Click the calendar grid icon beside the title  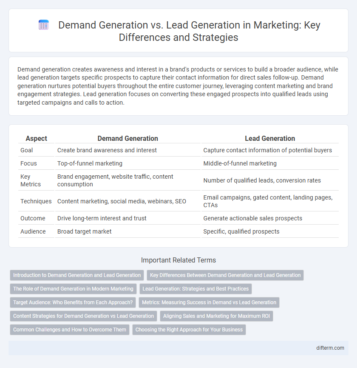coord(44,25)
